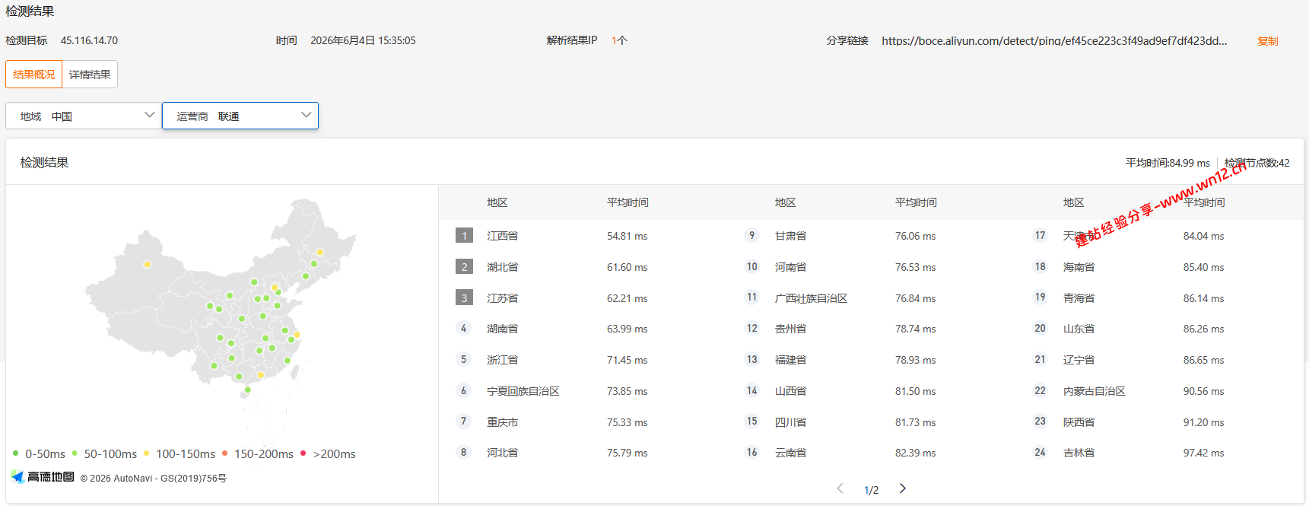Click the 吉林省 region cell
1309x509 pixels.
point(1079,453)
